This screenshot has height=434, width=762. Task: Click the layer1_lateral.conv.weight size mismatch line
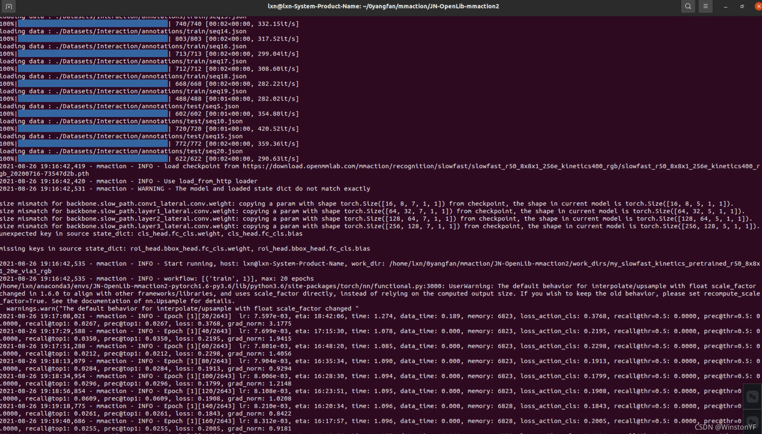coord(372,211)
